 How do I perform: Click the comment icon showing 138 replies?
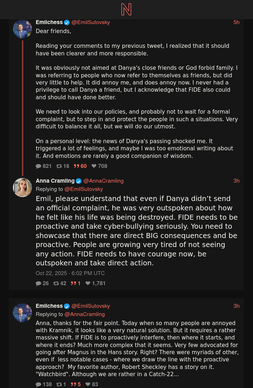point(38,384)
